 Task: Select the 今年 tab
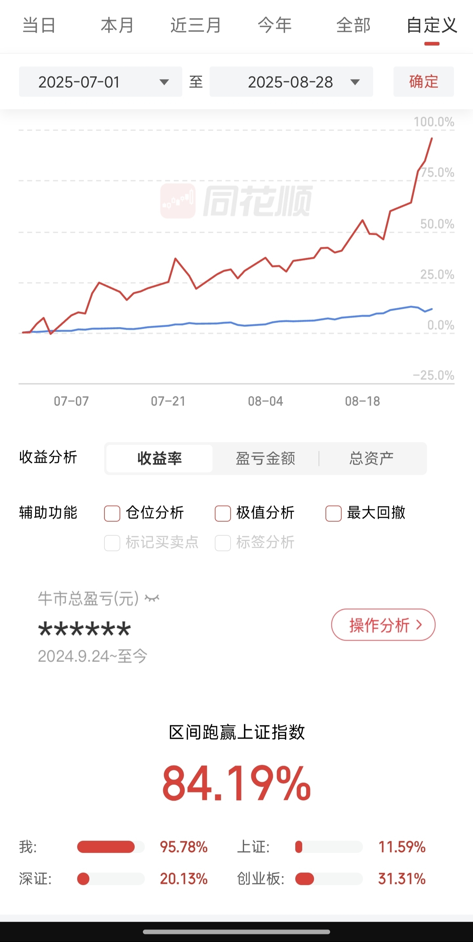pyautogui.click(x=274, y=25)
